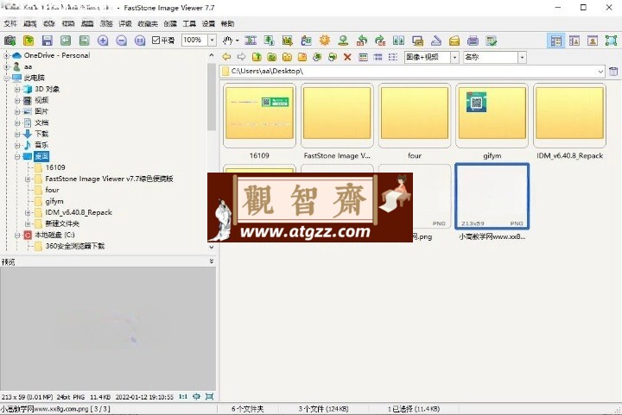622x415 pixels.
Task: Select the 16109 folder in the tree
Action: (55, 167)
